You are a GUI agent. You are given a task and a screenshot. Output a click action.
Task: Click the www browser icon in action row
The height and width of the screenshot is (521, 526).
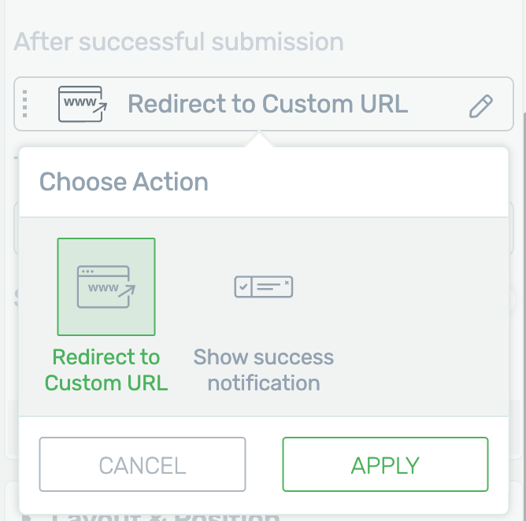[x=83, y=104]
